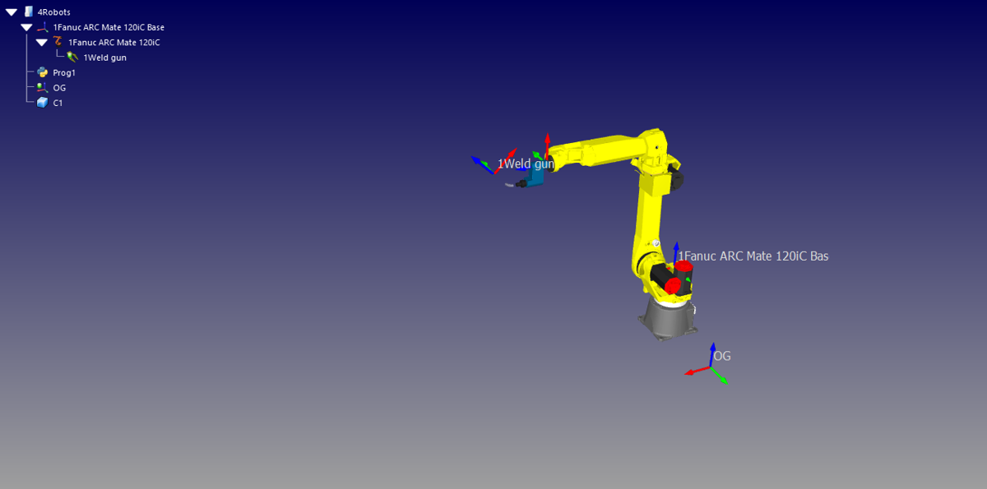Click the orange robot arm icon in tree

point(58,42)
